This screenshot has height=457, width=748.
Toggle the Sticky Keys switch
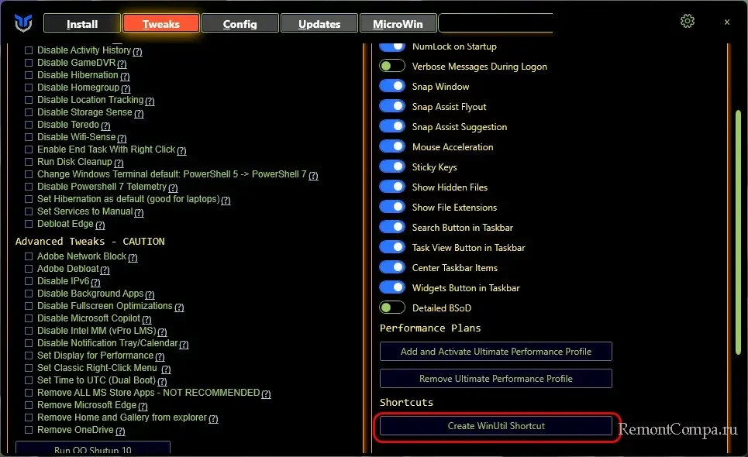tap(392, 167)
